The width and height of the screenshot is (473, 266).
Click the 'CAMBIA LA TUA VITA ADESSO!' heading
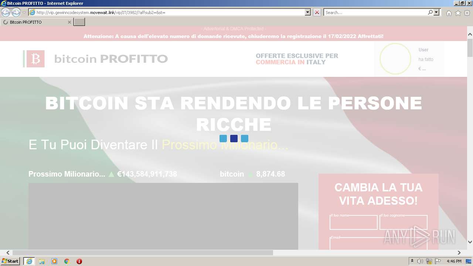pos(378,194)
